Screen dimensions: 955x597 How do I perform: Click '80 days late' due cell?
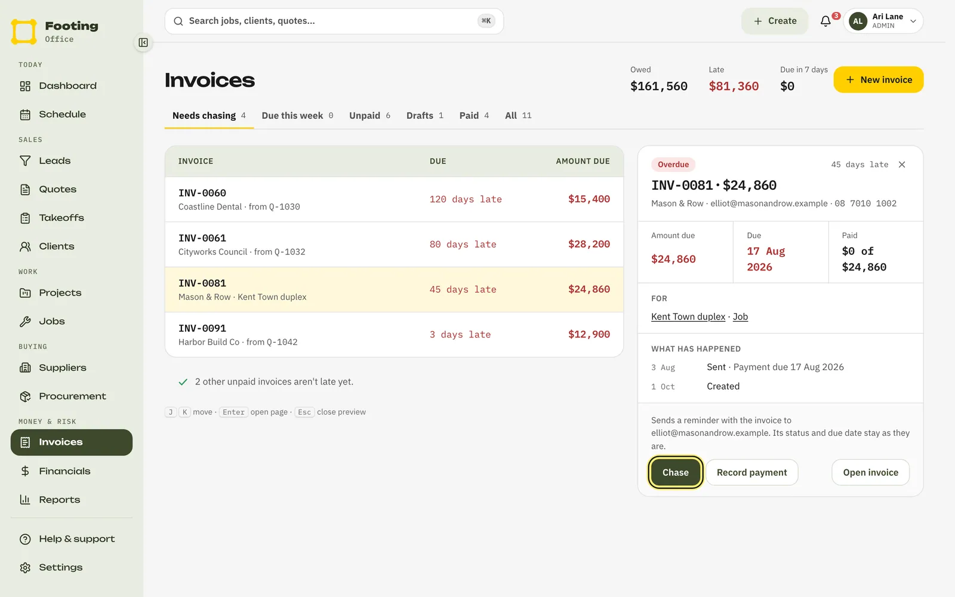pos(463,244)
